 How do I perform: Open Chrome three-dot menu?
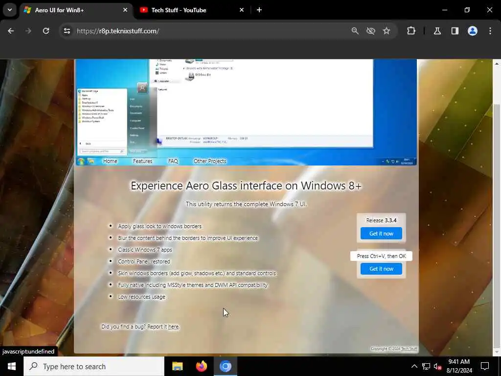click(x=490, y=31)
